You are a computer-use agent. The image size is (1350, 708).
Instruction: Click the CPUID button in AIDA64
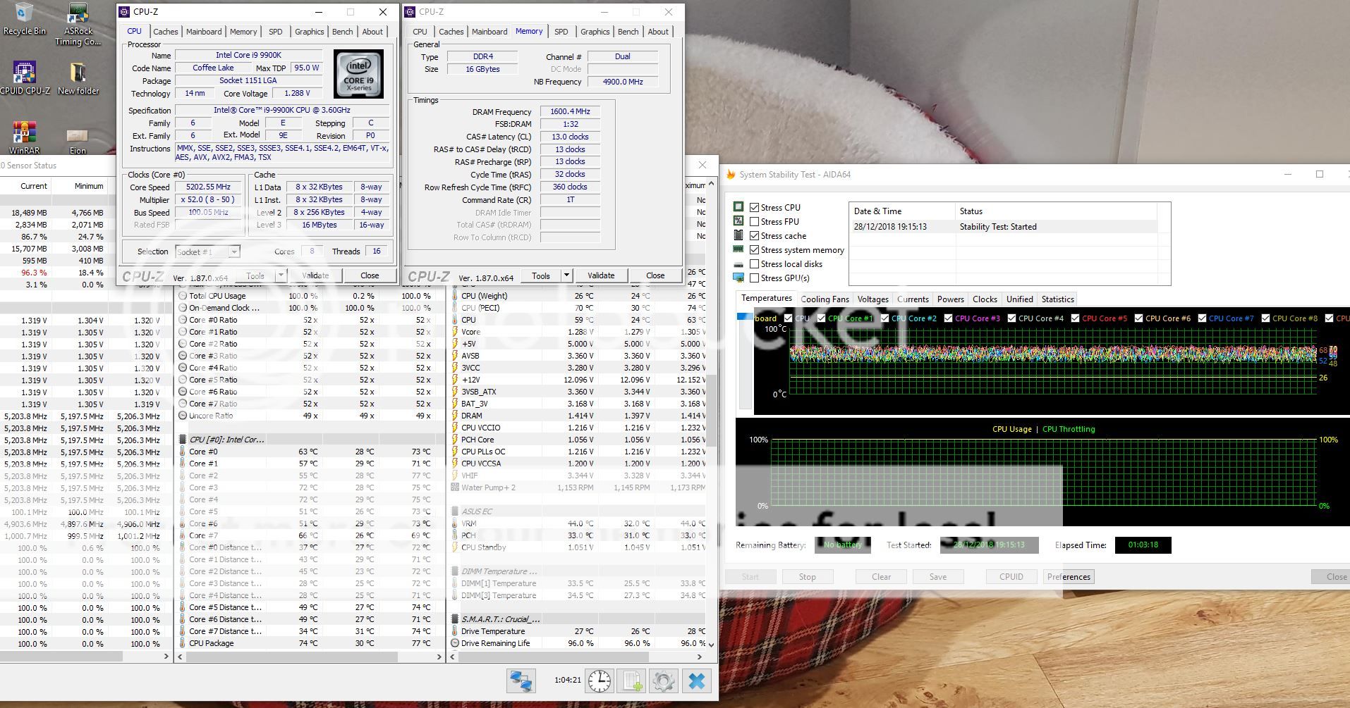coord(1011,576)
